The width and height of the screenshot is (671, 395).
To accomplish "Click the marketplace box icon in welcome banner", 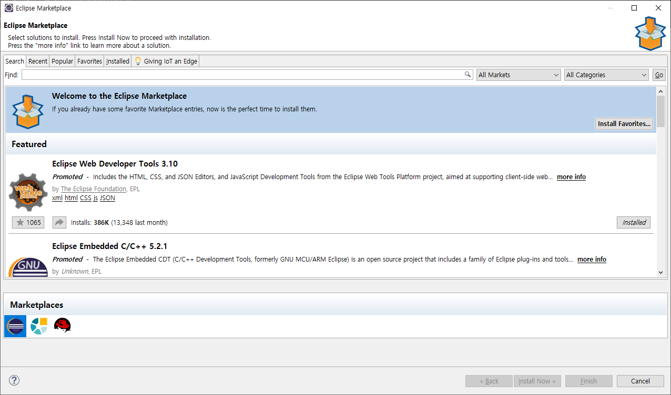I will pos(28,111).
